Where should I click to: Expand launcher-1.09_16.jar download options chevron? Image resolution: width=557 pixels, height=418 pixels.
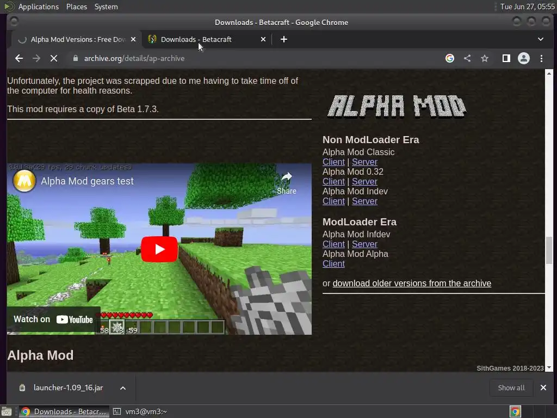pyautogui.click(x=122, y=388)
